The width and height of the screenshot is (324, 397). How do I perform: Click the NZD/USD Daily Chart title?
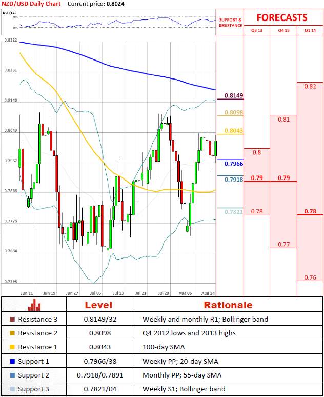coord(30,4)
